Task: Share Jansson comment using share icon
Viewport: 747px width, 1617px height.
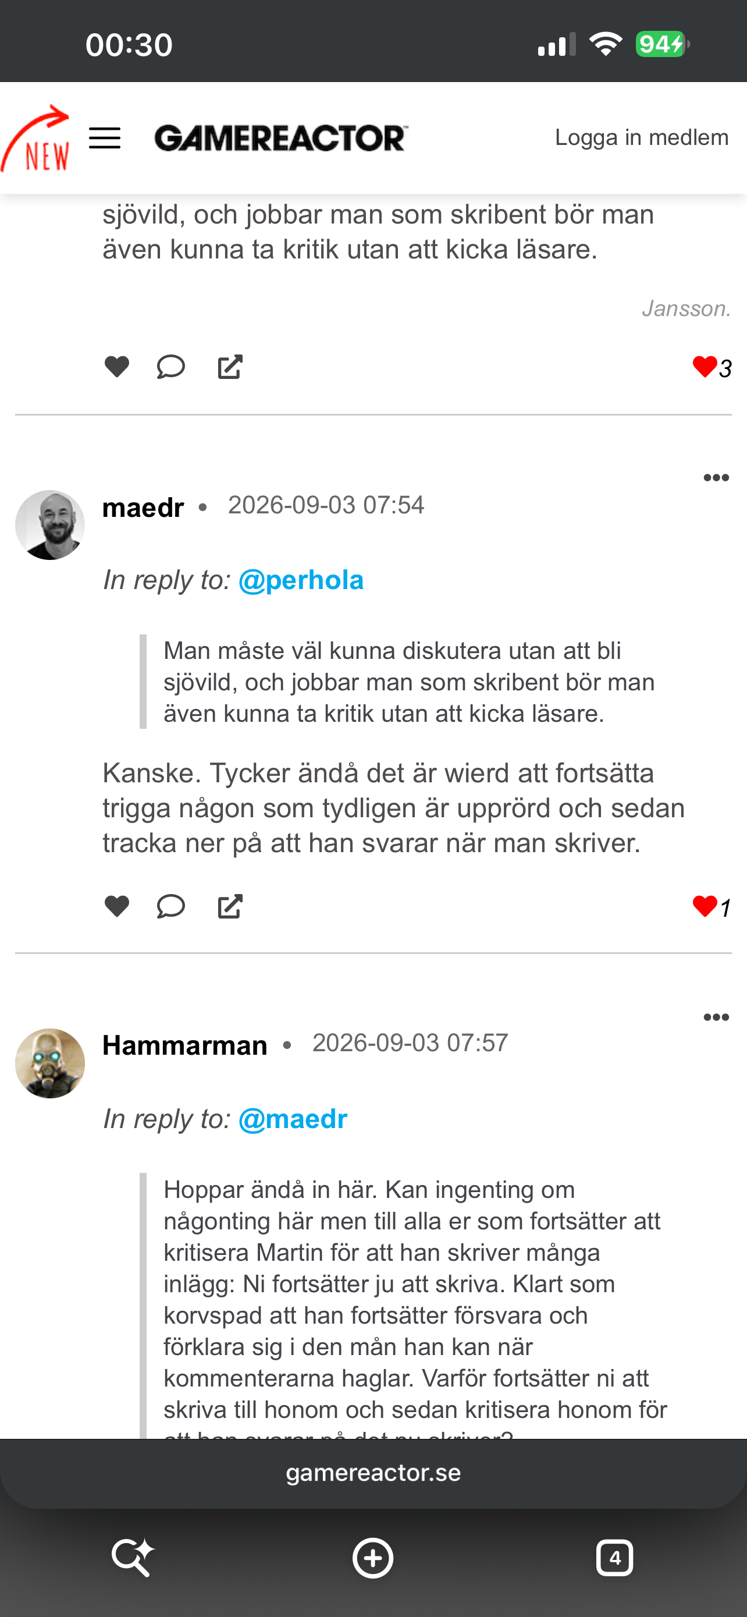Action: [230, 367]
